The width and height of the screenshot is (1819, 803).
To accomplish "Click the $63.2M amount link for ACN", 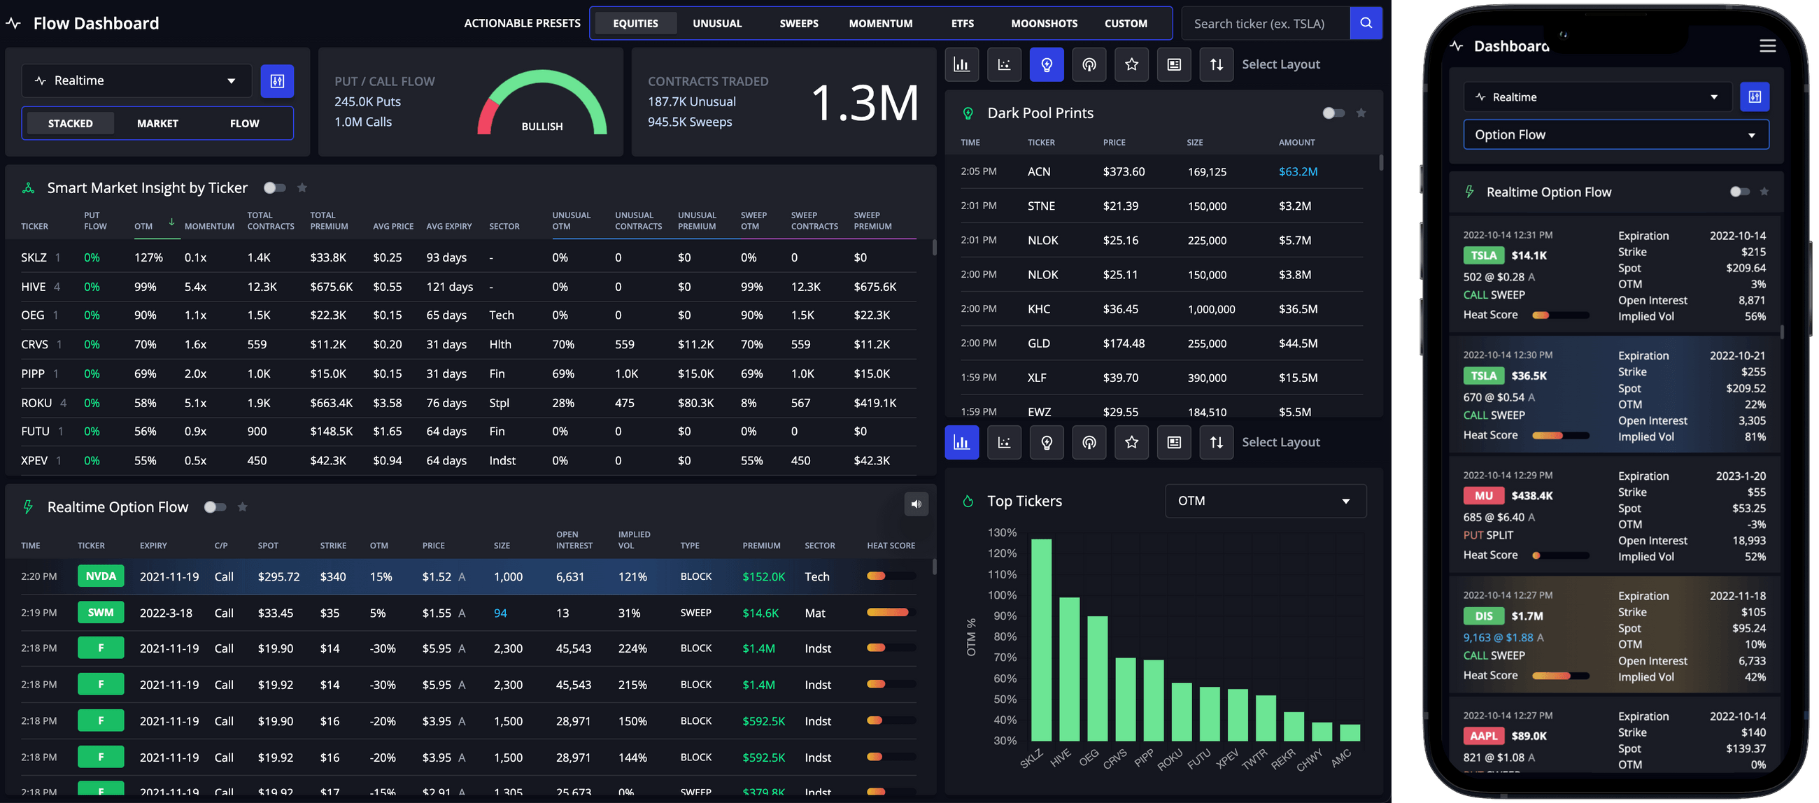I will point(1298,171).
